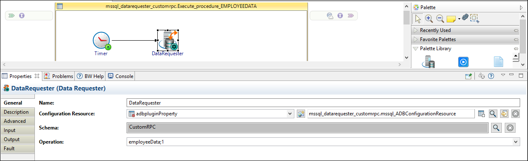Select the DataRequester activity on canvas
The height and width of the screenshot is (161, 528).
click(x=168, y=40)
